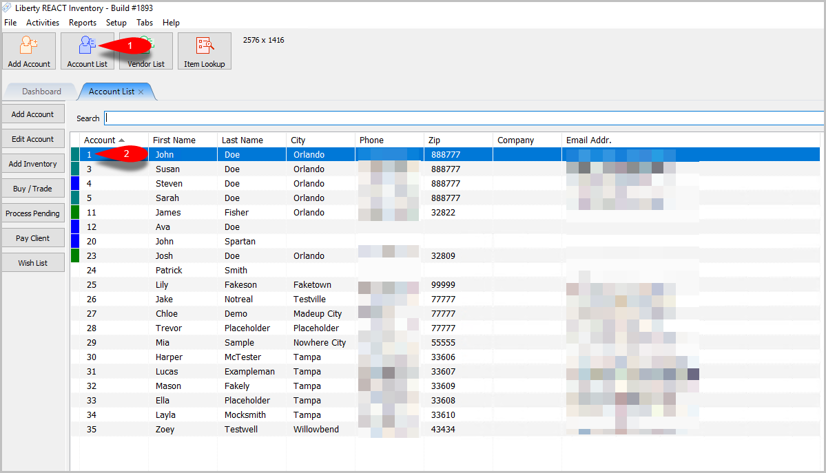The width and height of the screenshot is (826, 473).
Task: Select the last name McTester
Action: pyautogui.click(x=242, y=357)
